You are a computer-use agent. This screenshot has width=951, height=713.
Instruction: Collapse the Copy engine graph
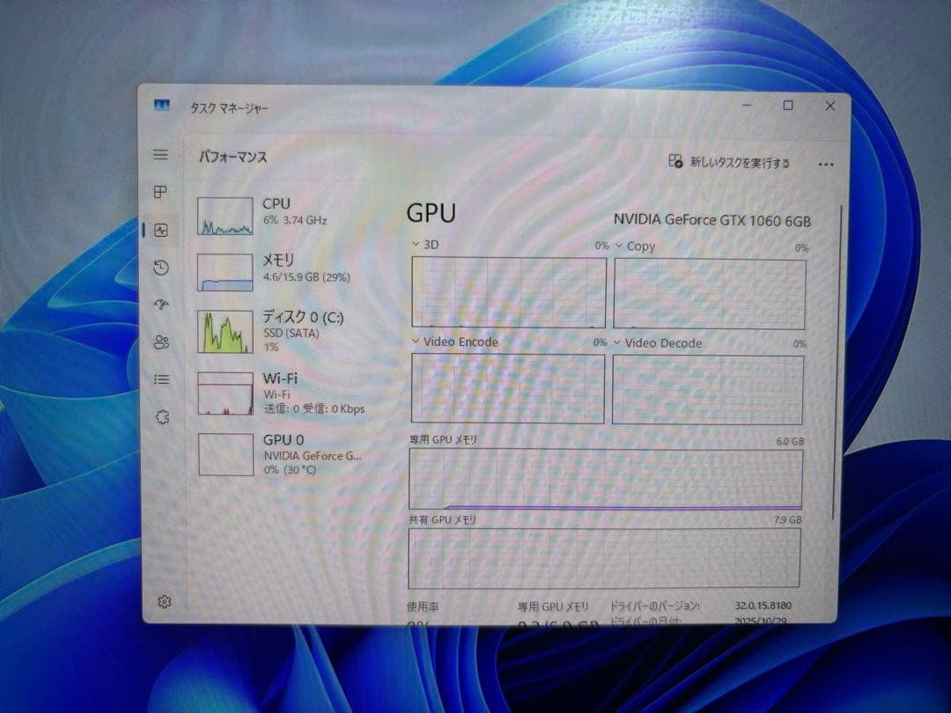(x=616, y=246)
